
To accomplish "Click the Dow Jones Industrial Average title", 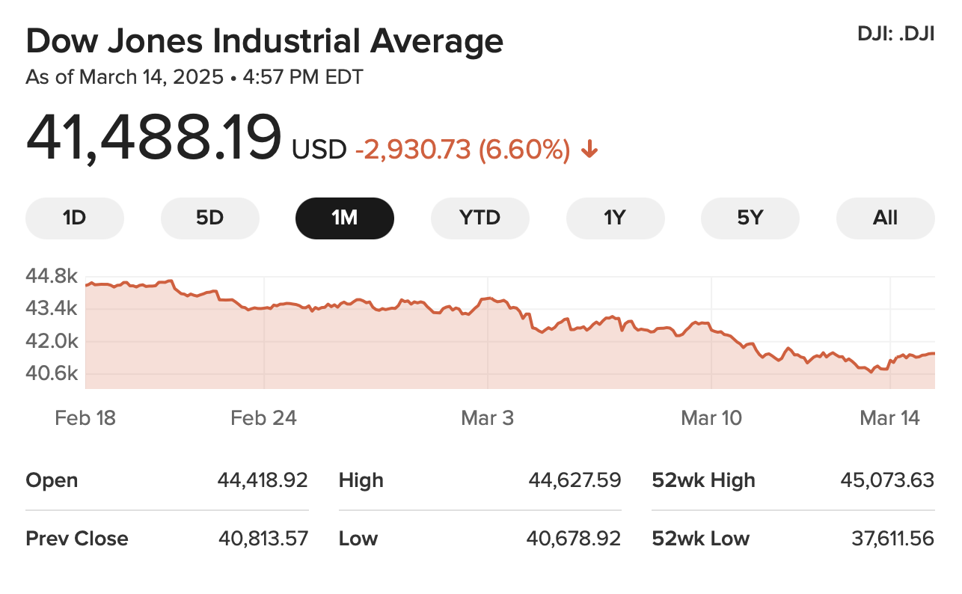I will (264, 41).
